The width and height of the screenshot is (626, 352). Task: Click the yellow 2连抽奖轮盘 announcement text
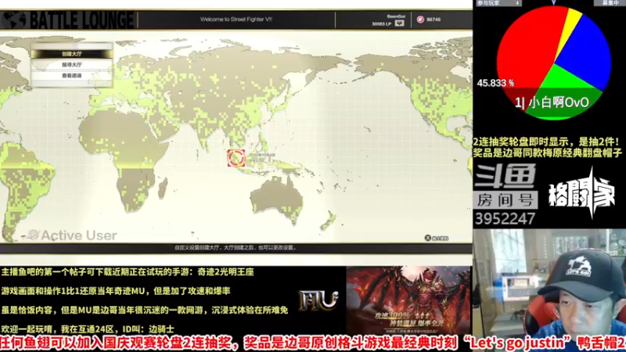point(547,147)
